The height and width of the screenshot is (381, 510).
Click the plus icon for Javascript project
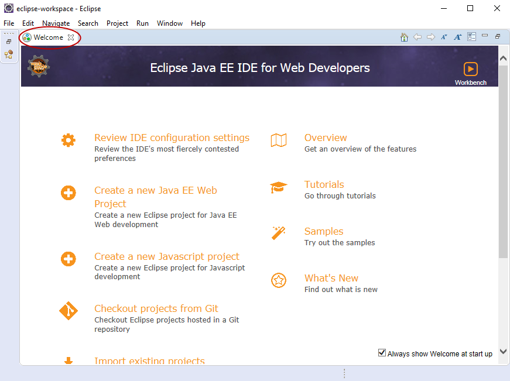tap(69, 259)
